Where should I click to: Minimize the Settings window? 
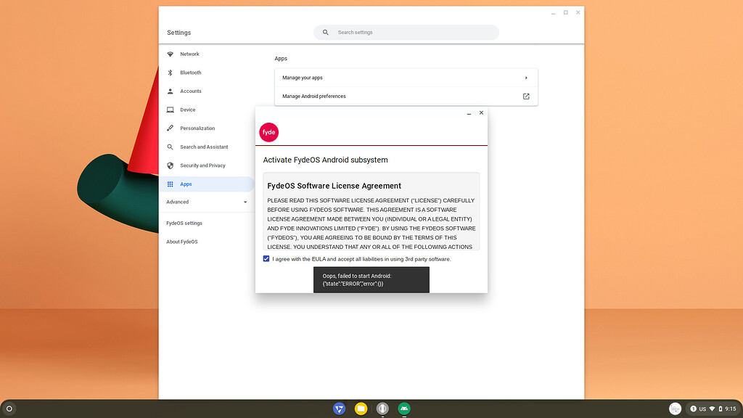pos(553,13)
